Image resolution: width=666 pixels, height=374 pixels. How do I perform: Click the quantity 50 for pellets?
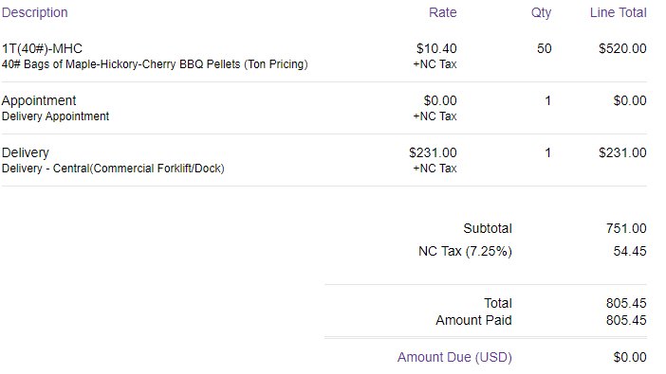click(x=545, y=48)
